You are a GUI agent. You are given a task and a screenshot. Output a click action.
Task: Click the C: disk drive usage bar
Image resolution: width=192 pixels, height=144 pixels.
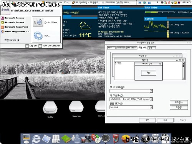pyautogui.click(x=159, y=12)
